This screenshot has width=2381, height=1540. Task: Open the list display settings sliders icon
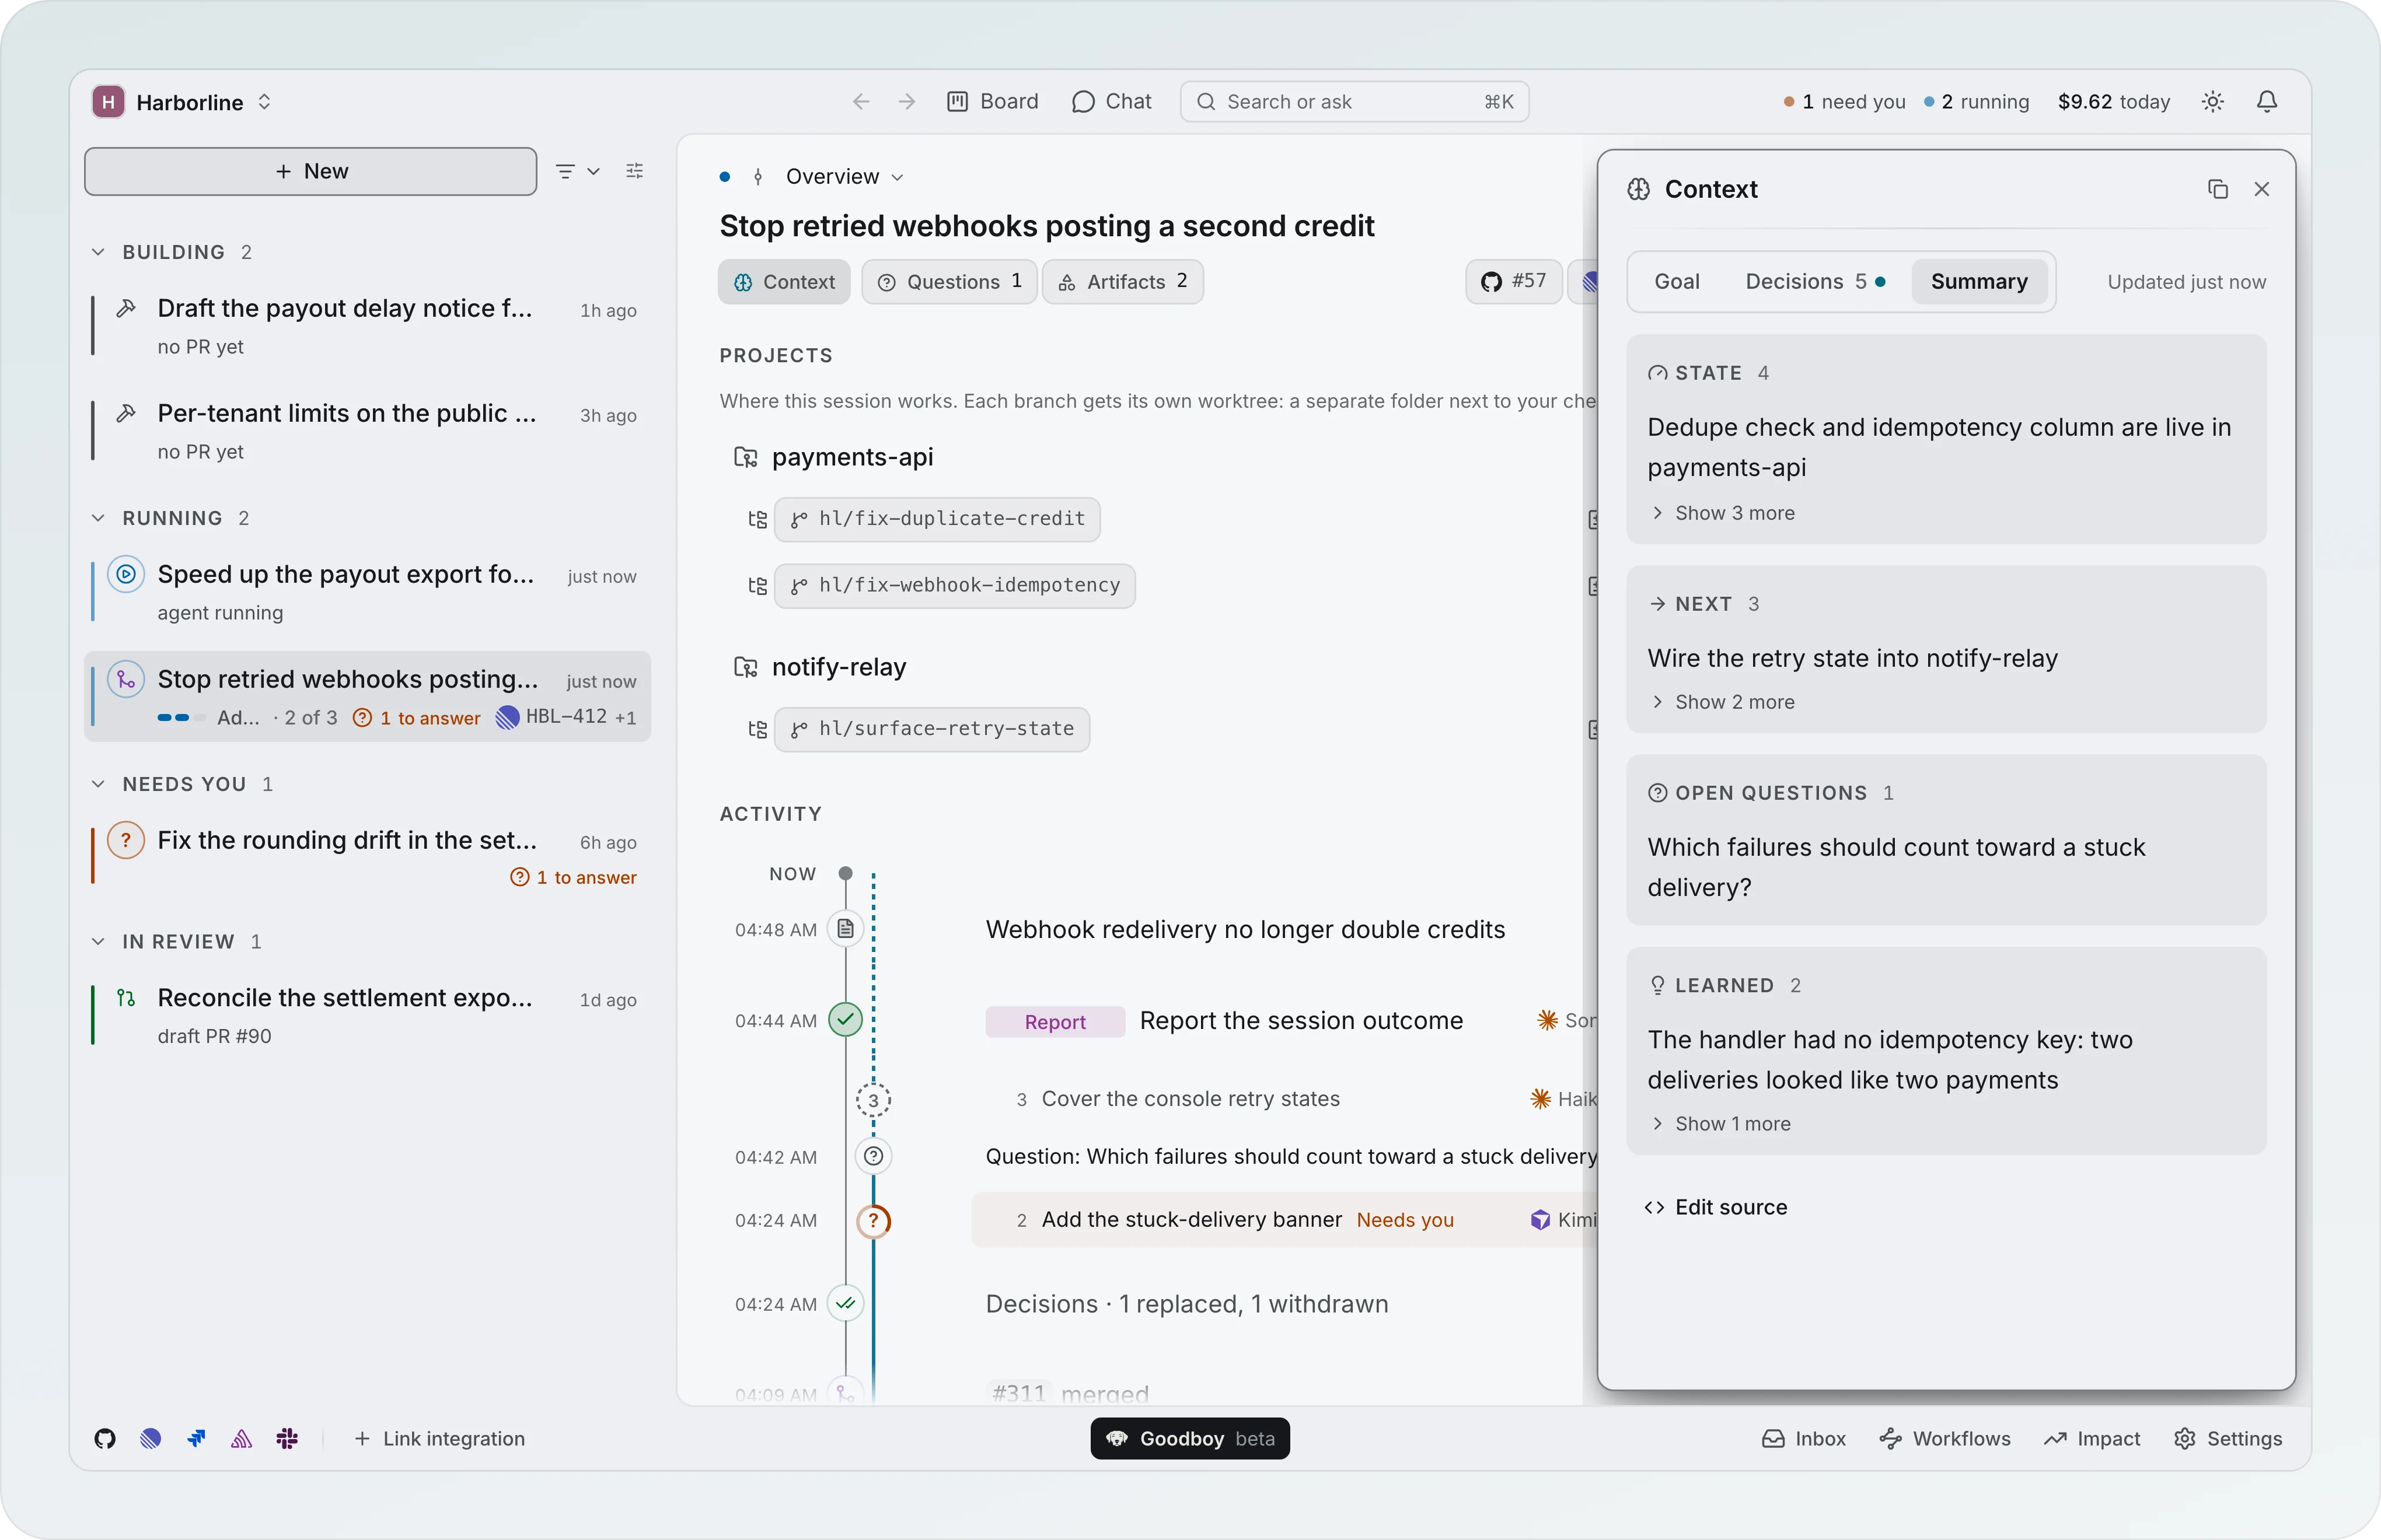(x=634, y=171)
